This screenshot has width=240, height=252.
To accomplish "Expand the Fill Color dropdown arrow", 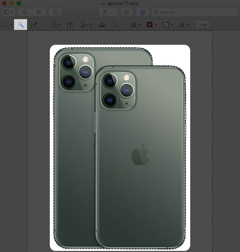I will point(172,25).
